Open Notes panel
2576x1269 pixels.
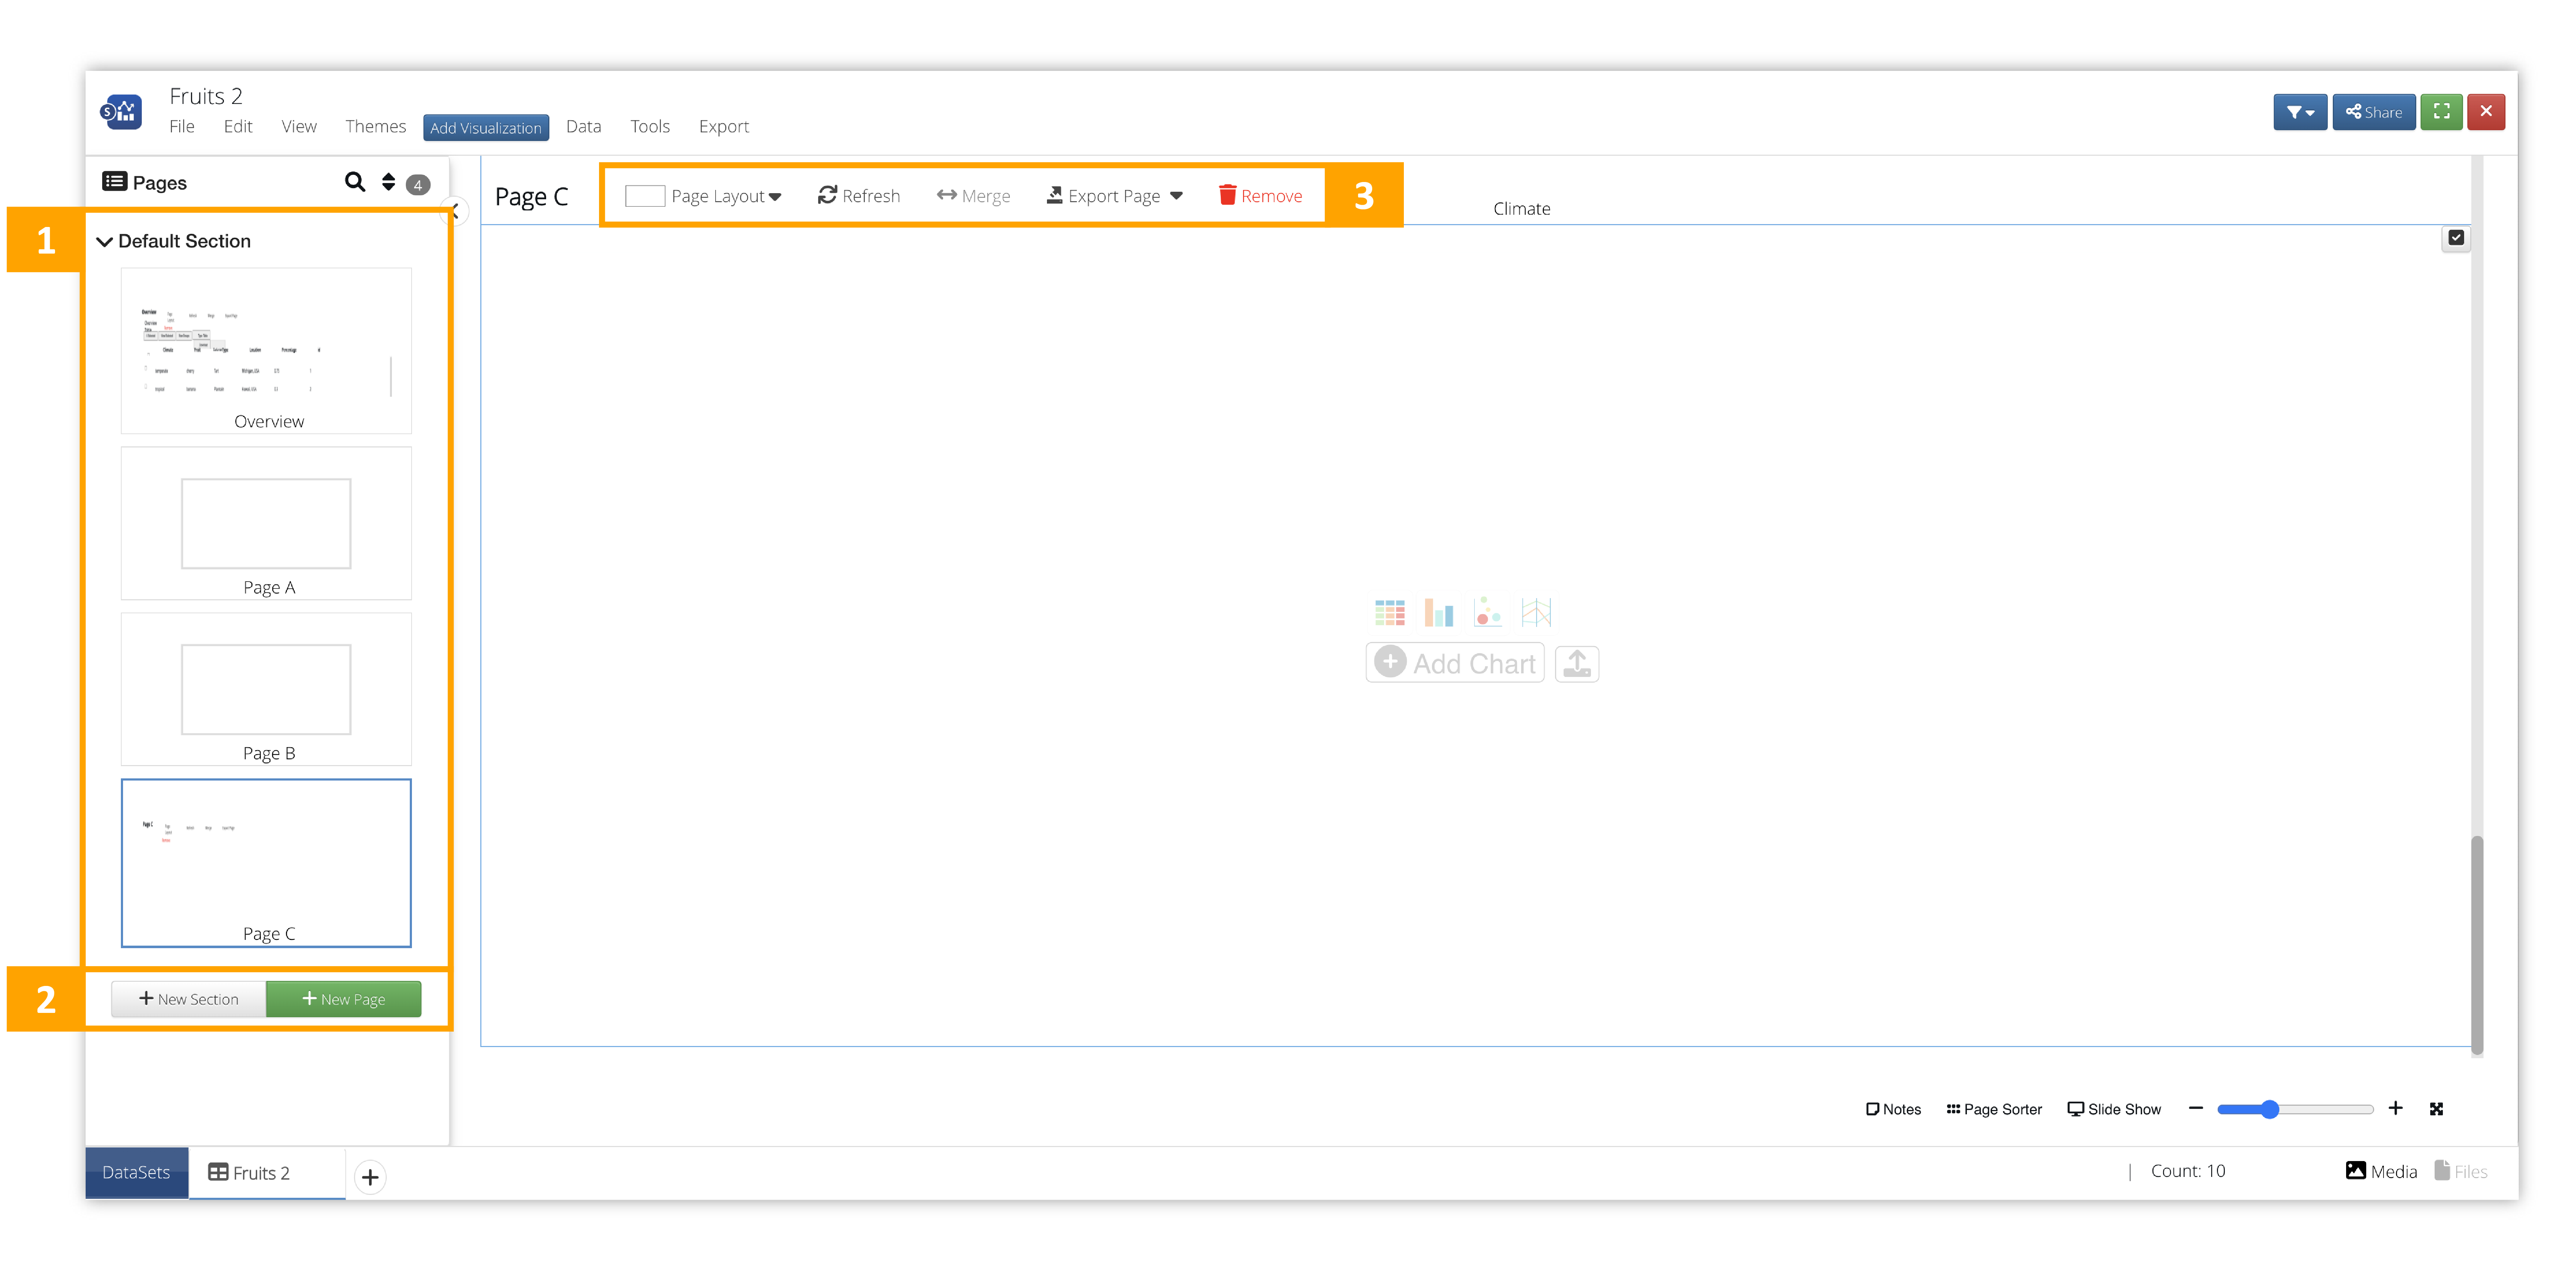1893,1109
